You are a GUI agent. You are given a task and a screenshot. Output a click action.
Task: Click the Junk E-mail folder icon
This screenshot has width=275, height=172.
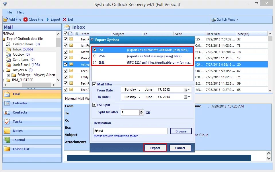coord(8,65)
